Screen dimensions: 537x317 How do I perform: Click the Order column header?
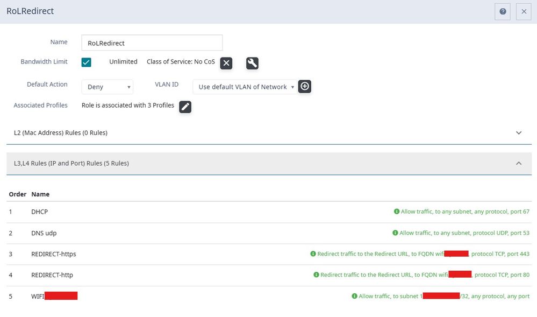17,194
